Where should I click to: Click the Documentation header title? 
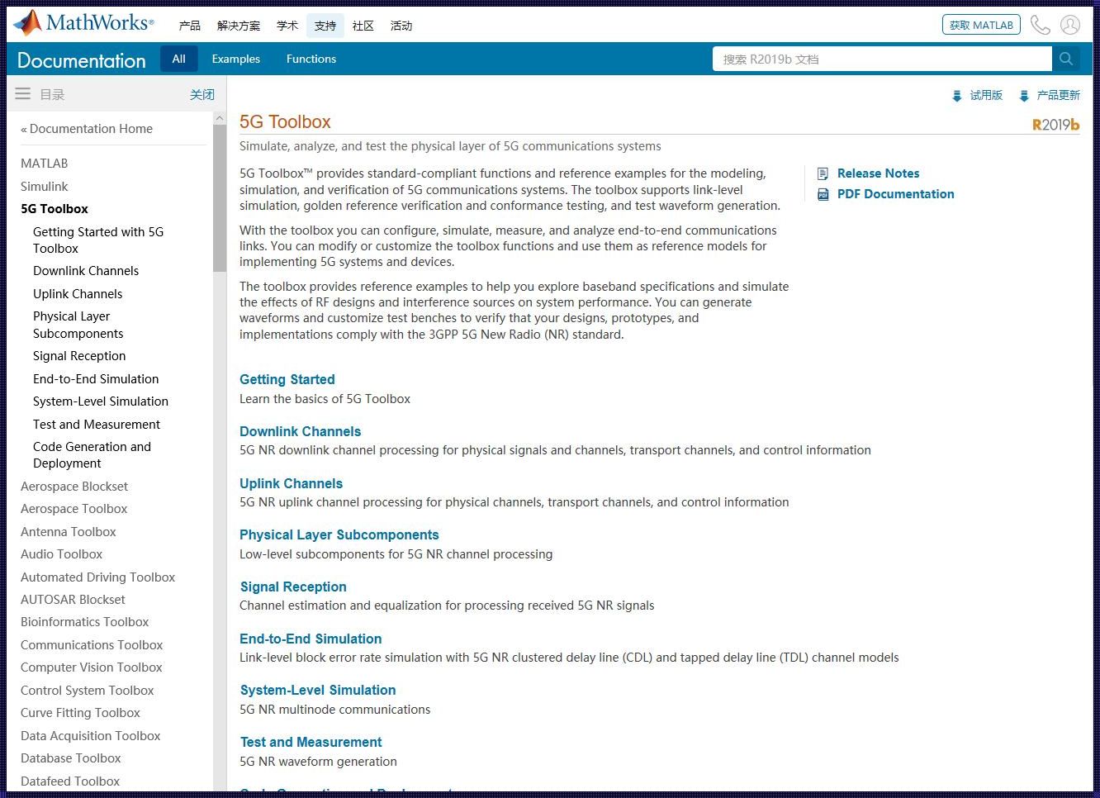pyautogui.click(x=82, y=60)
